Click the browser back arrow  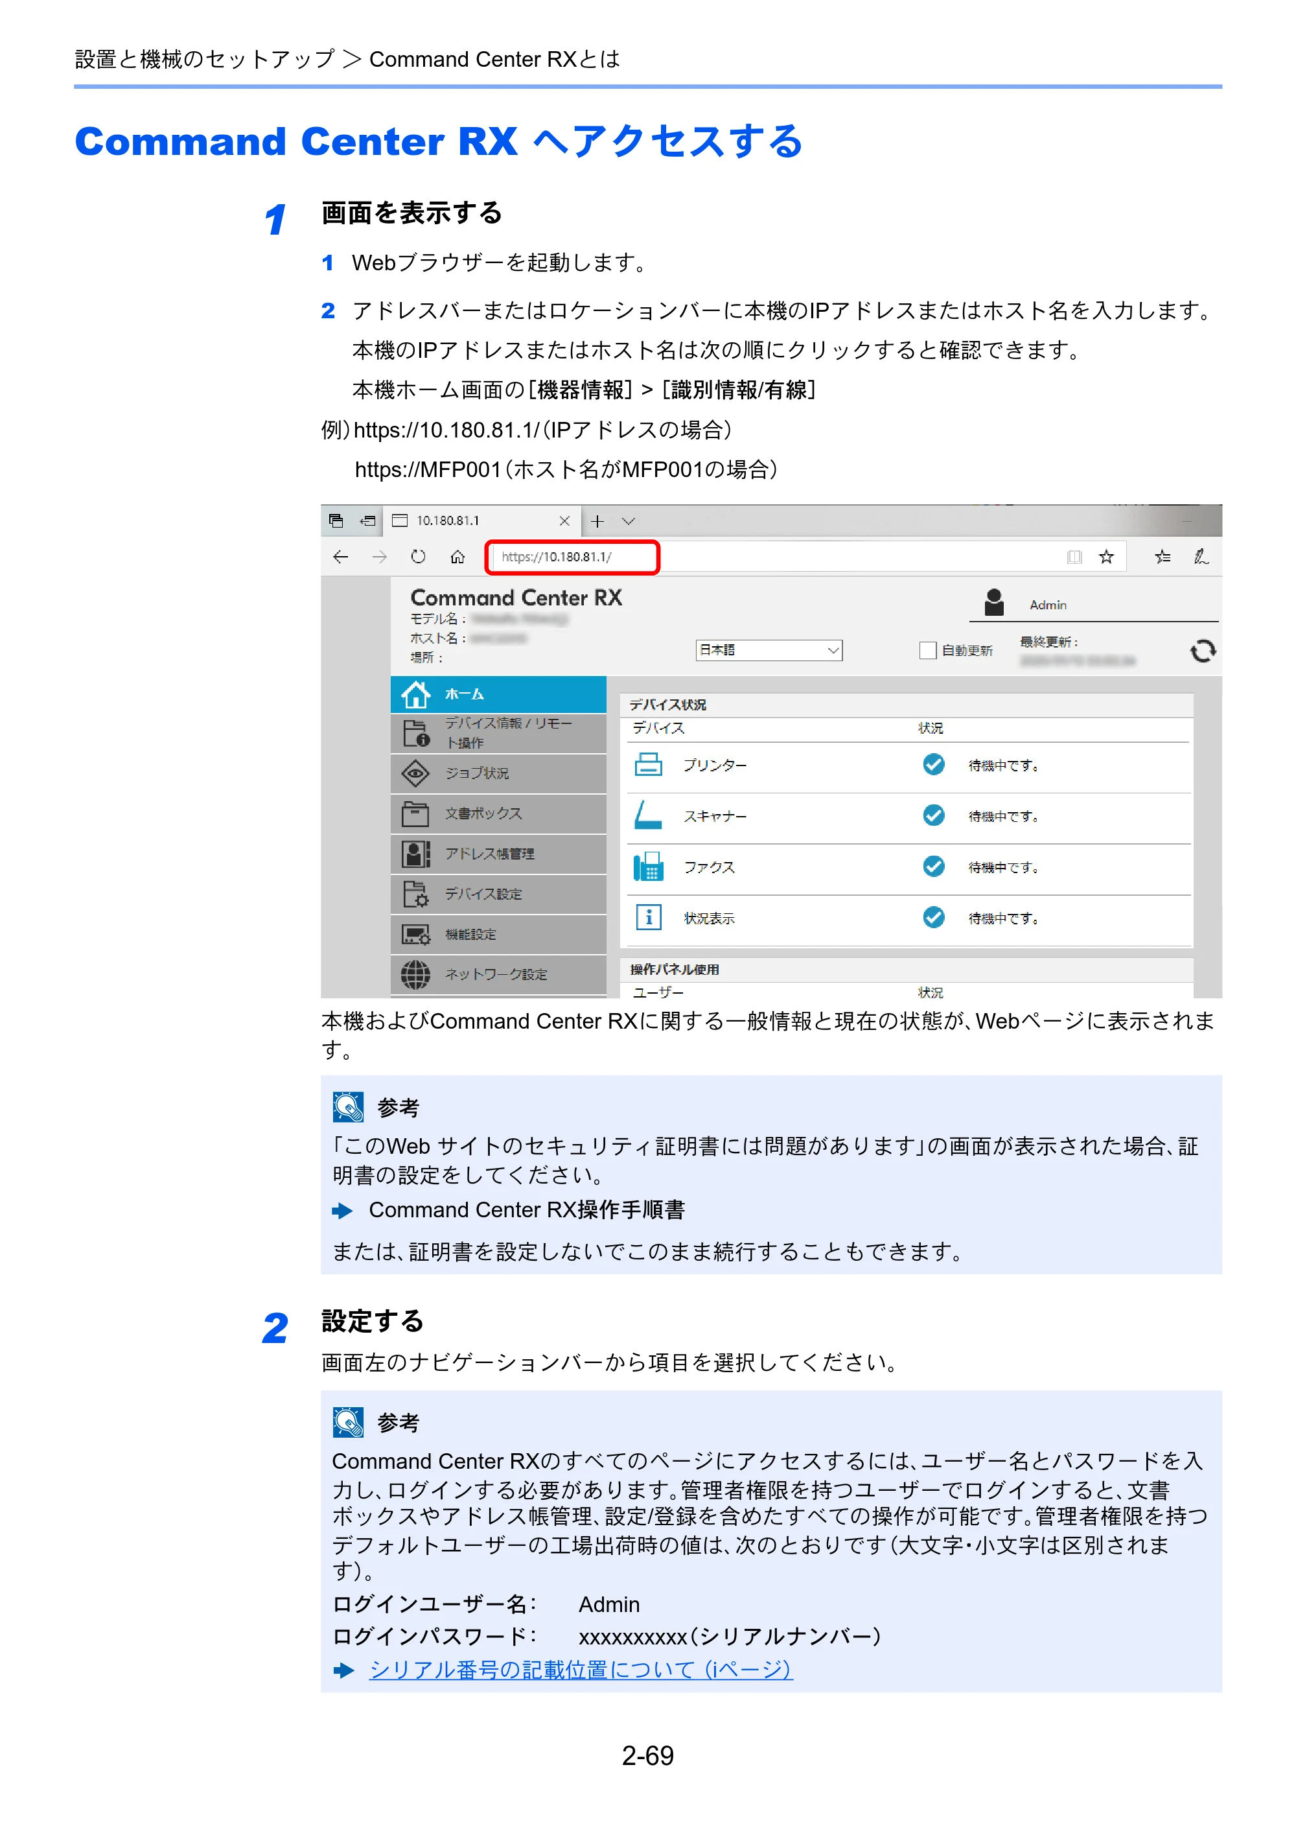click(340, 557)
